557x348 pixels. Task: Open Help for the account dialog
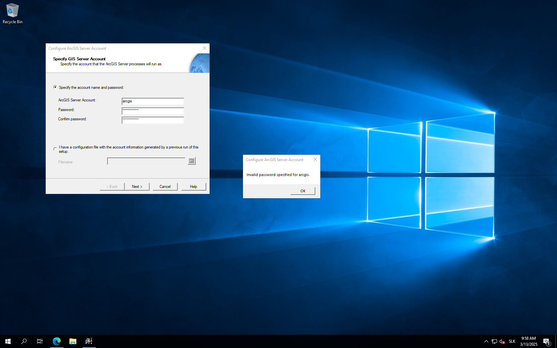pos(194,187)
